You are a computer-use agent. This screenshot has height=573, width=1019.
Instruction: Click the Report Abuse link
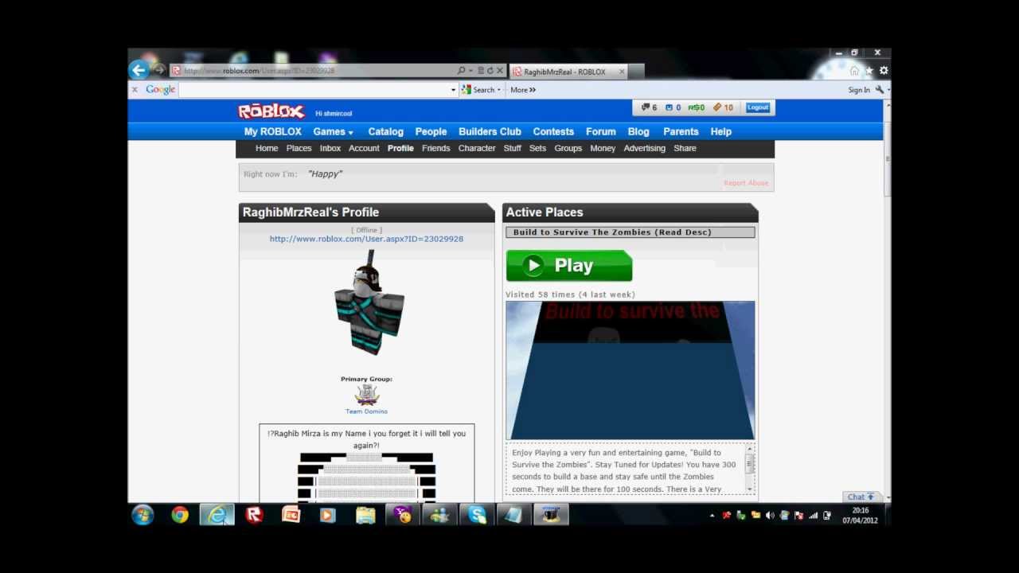tap(746, 183)
